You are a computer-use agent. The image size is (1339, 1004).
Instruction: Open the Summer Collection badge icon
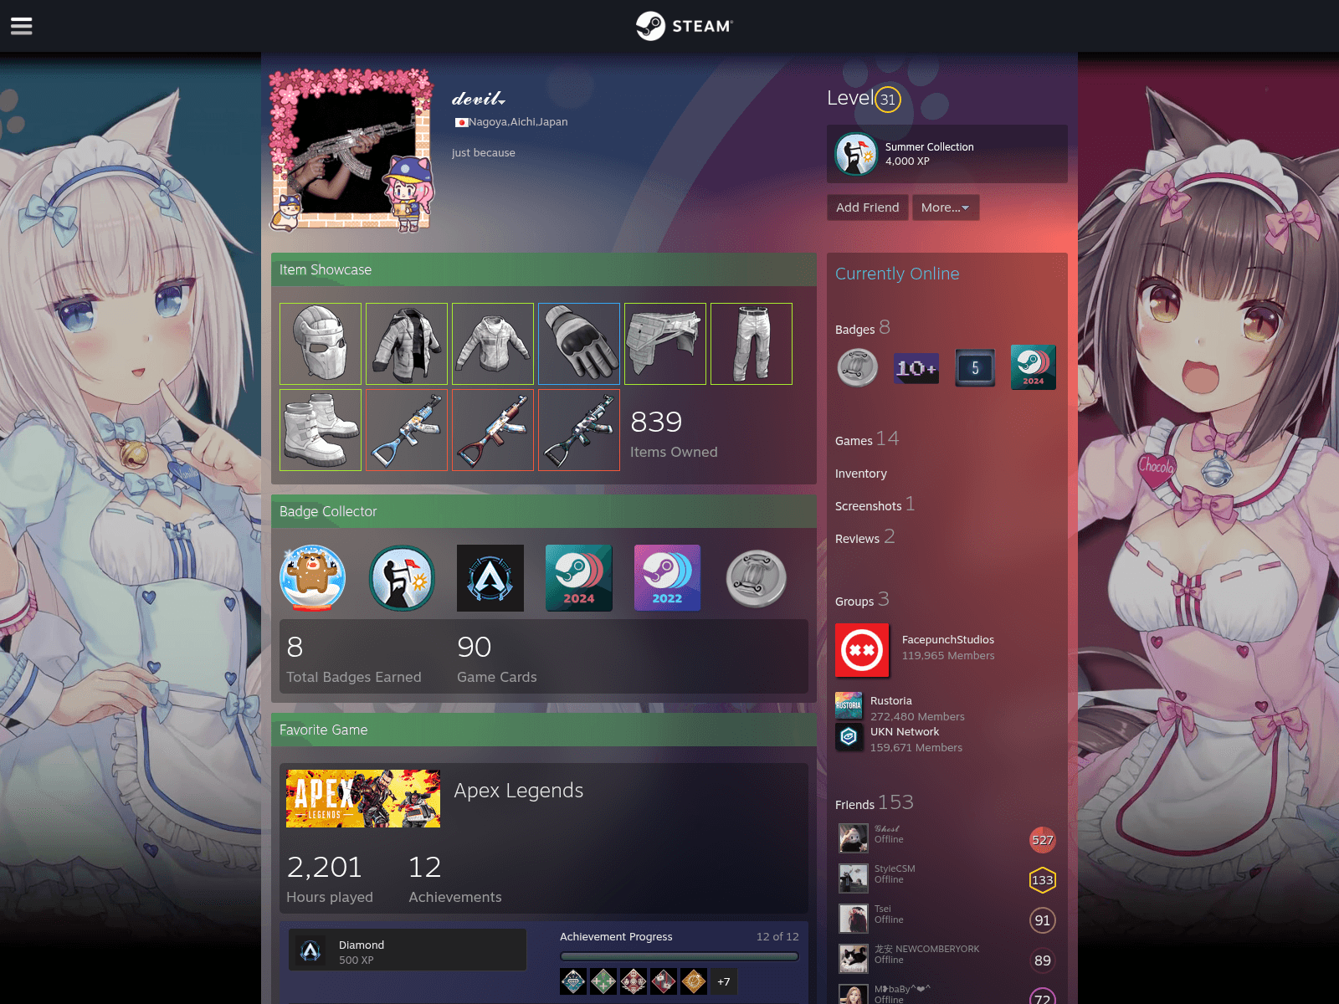(856, 154)
